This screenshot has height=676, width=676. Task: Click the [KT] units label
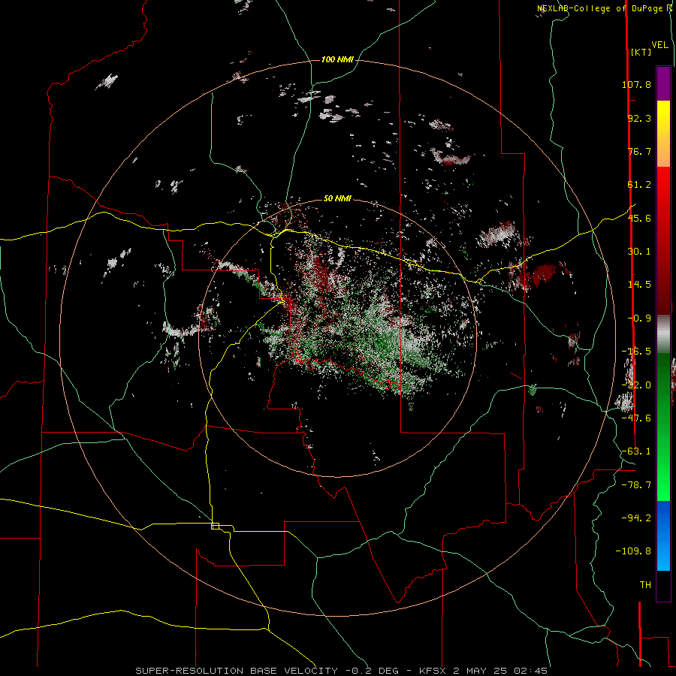pos(641,52)
